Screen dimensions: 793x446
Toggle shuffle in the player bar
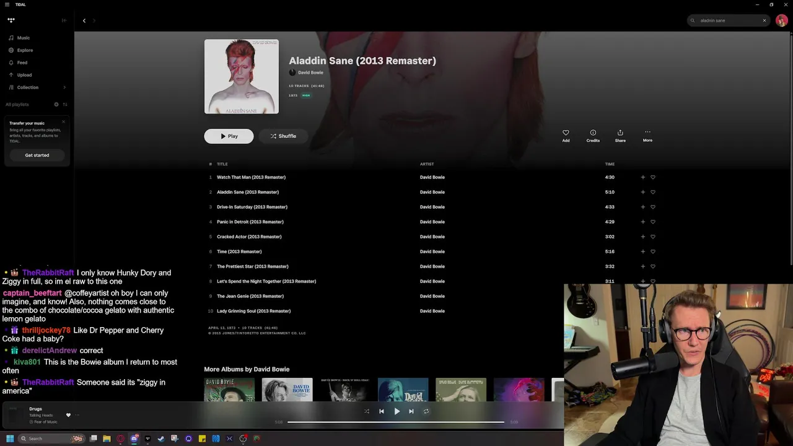pos(367,411)
